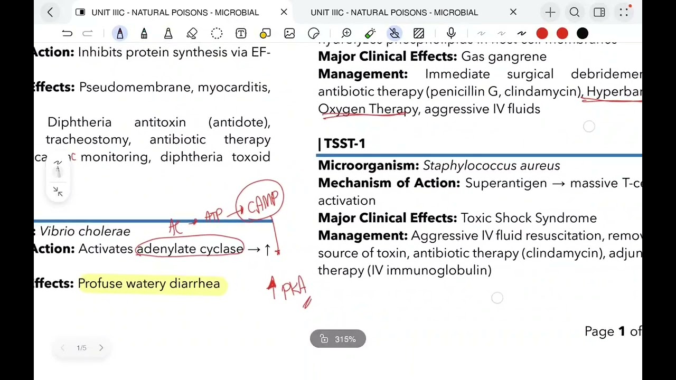Open the Image insert tool
Viewport: 676px width, 380px height.
289,34
